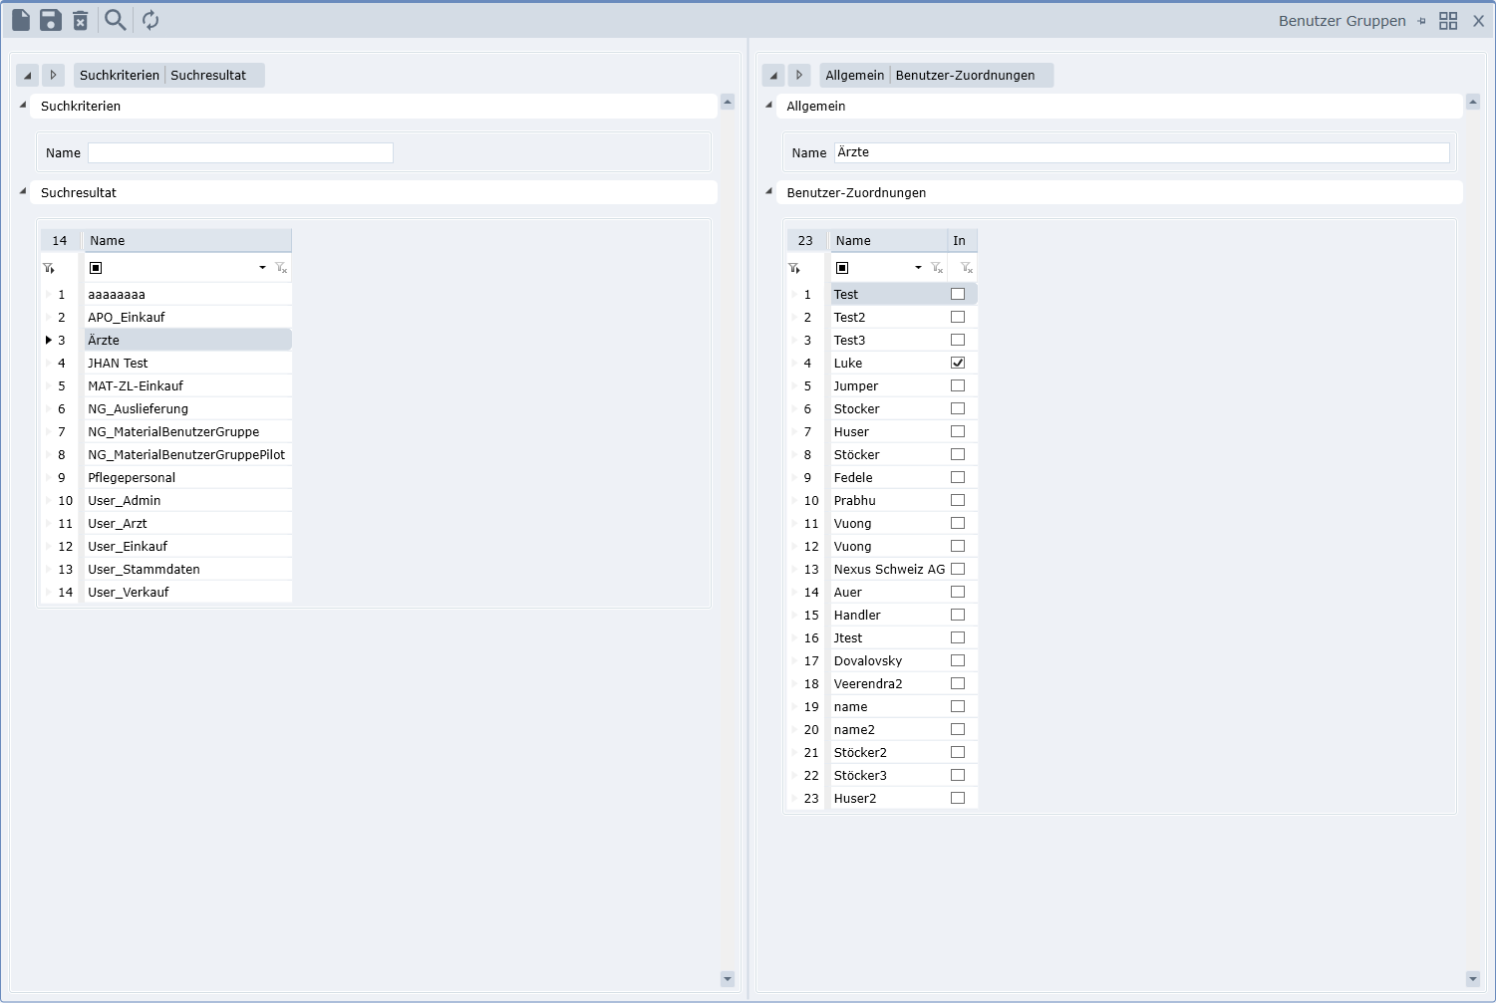Open filter dropdown in Suchresultat Name column
1496x1003 pixels.
point(262,268)
